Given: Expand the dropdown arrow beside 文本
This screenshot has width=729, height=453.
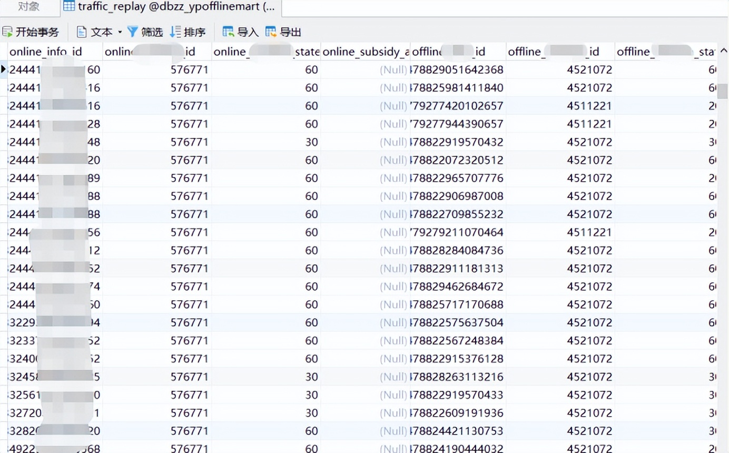Looking at the screenshot, I should click(x=120, y=32).
